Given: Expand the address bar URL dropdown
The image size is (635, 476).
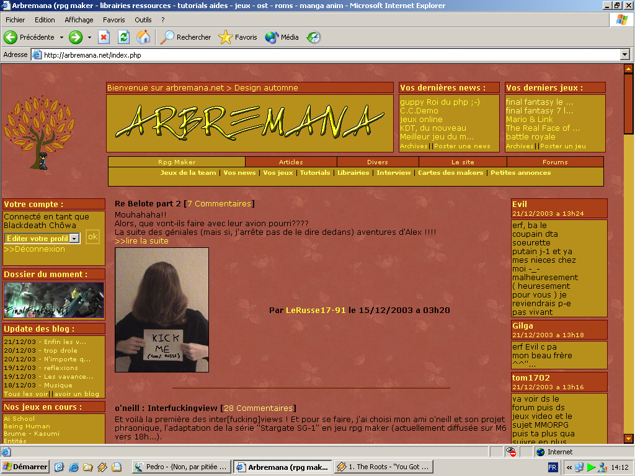Looking at the screenshot, I should (x=625, y=55).
